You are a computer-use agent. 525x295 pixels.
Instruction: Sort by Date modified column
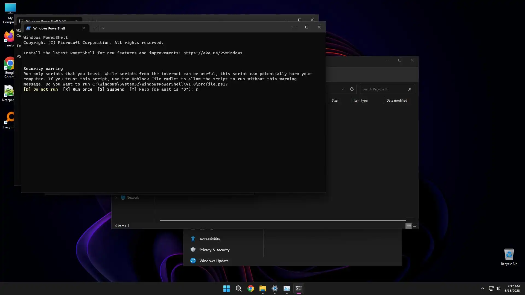[397, 101]
